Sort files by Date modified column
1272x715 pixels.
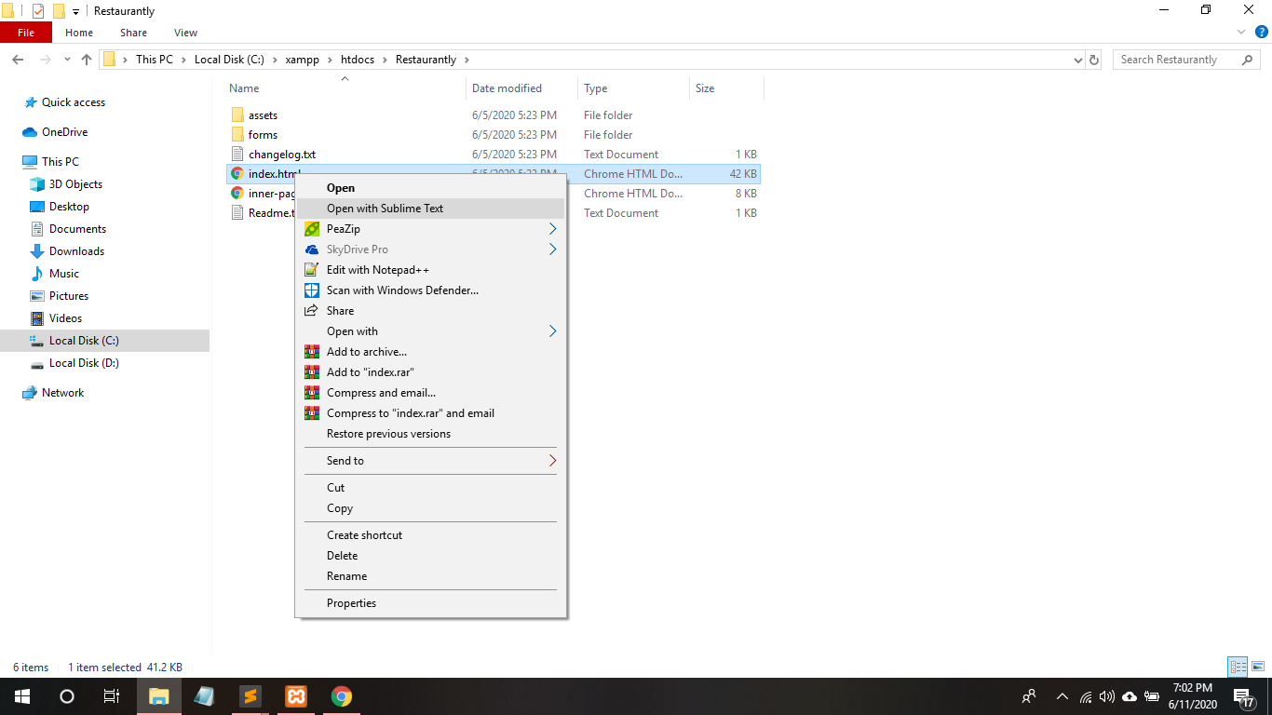point(507,88)
